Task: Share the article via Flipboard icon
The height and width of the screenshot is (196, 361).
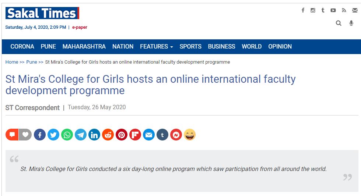Action: (x=135, y=135)
